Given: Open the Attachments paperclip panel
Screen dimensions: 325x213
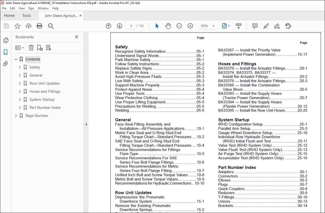Looking at the screenshot, I should pyautogui.click(x=6, y=64).
